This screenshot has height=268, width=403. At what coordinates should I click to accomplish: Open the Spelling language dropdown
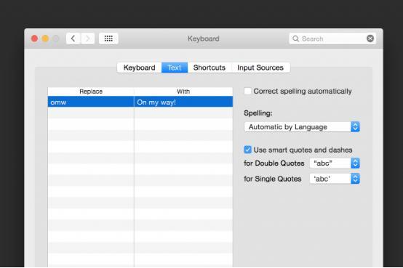pos(302,127)
